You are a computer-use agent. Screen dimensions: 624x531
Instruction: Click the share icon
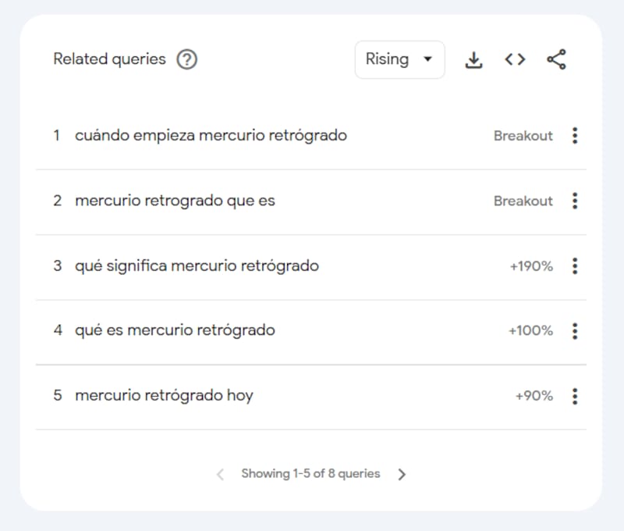[x=556, y=59]
